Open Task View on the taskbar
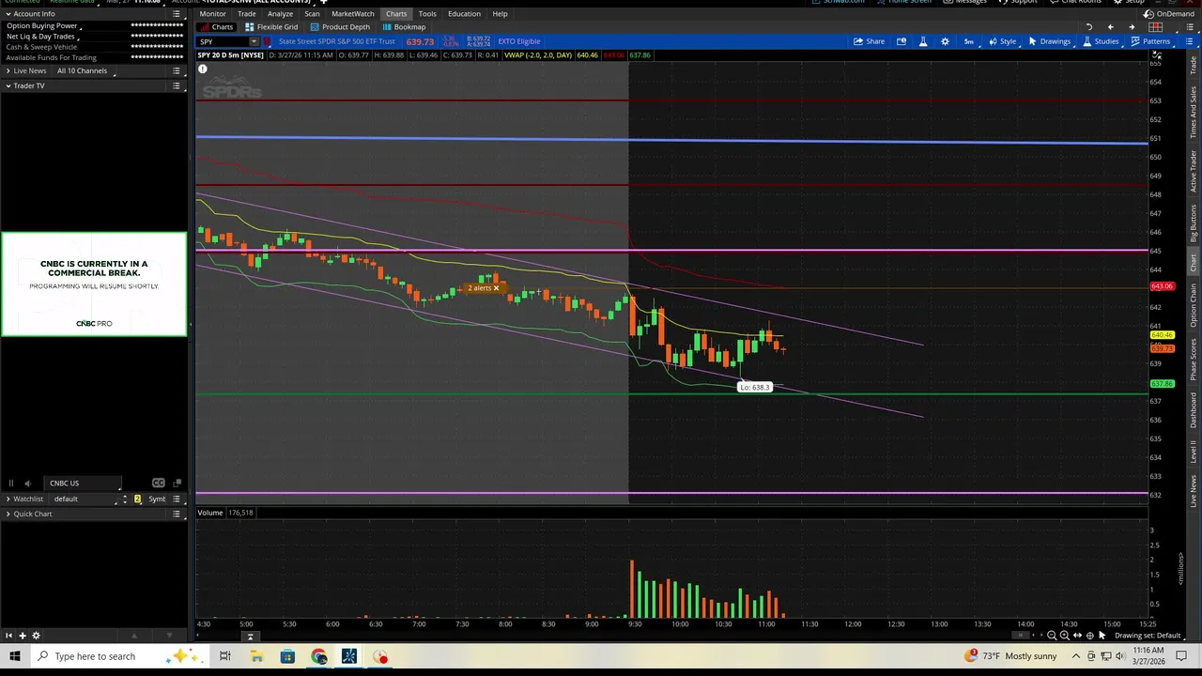 click(225, 656)
